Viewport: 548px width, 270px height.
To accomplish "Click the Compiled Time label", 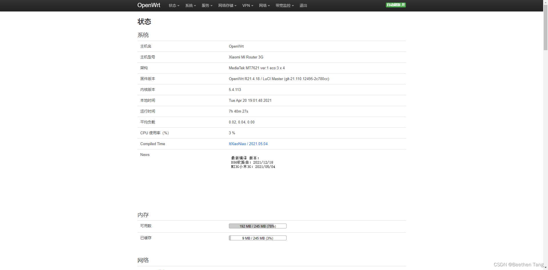I will [152, 144].
